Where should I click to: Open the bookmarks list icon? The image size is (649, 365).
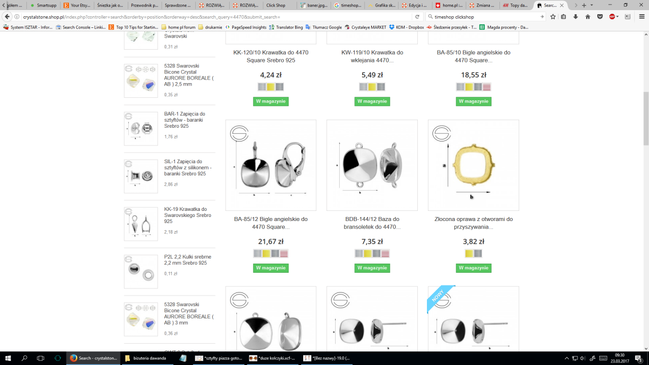(563, 17)
